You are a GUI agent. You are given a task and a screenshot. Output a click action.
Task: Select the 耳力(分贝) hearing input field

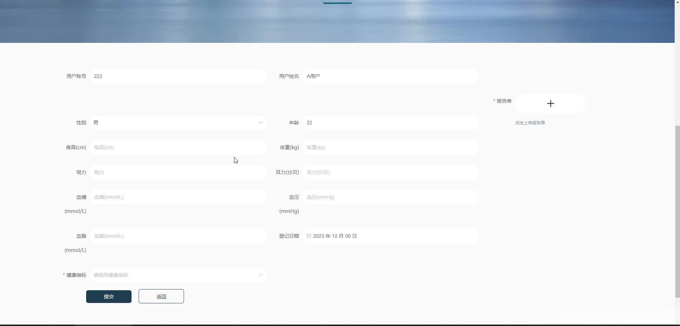pyautogui.click(x=391, y=173)
